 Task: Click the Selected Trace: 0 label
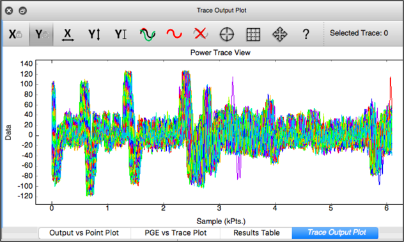click(359, 33)
